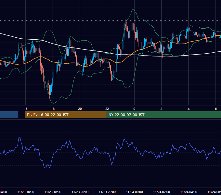Viewport: 221px width, 195px height.
Task: Click hour label 0 on upper axis
Action: tap(134, 109)
